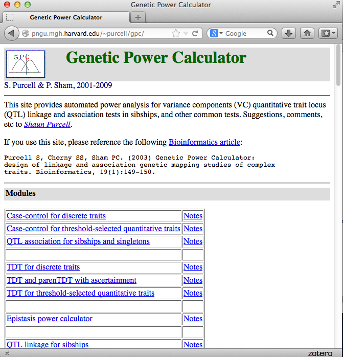
Task: Enter fullscreen with the window arrows icon
Action: [x=336, y=5]
